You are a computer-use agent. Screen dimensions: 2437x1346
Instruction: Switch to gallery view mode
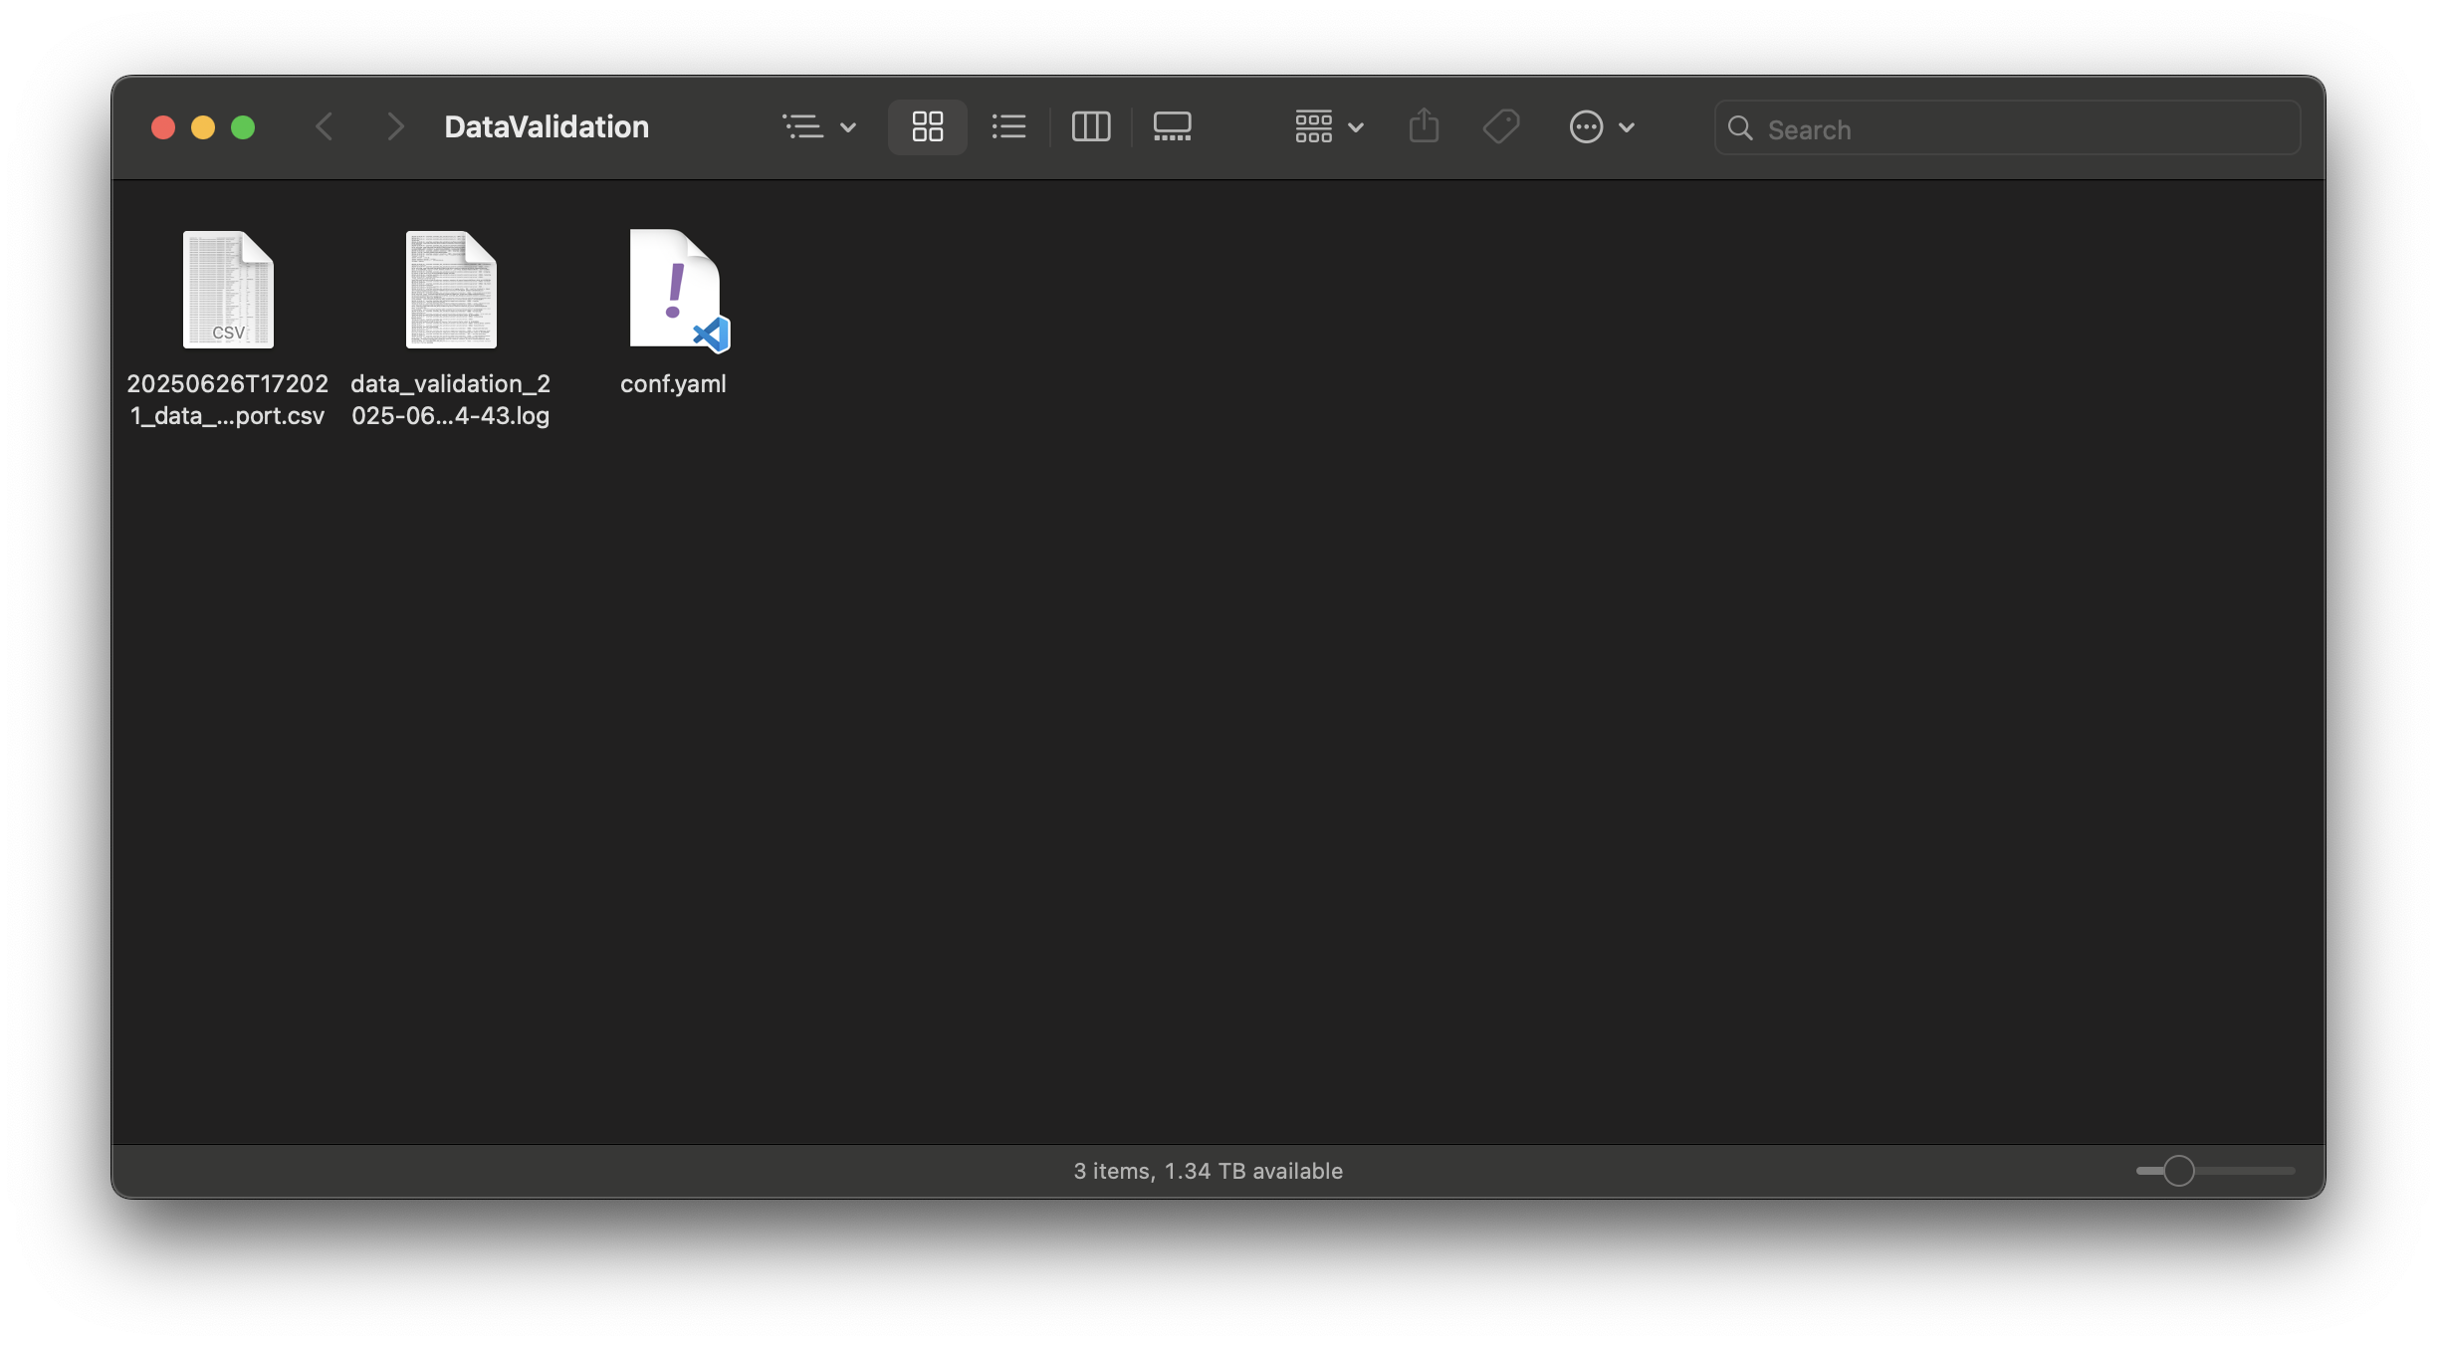(1172, 126)
